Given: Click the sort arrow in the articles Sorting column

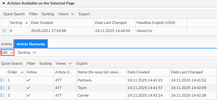Looking at the screenshot, I should [x=27, y=23].
